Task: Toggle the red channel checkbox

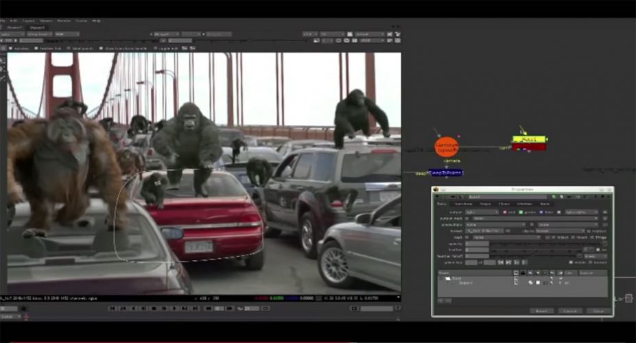Action: click(506, 212)
